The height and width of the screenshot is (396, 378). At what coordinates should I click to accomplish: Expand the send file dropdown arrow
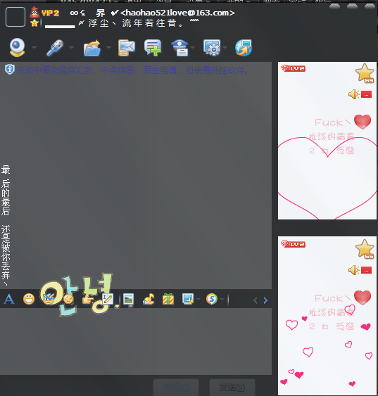108,47
